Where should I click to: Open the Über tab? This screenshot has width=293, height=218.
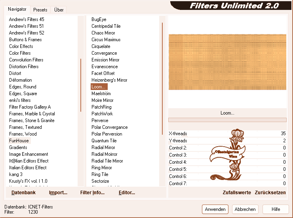pyautogui.click(x=59, y=10)
